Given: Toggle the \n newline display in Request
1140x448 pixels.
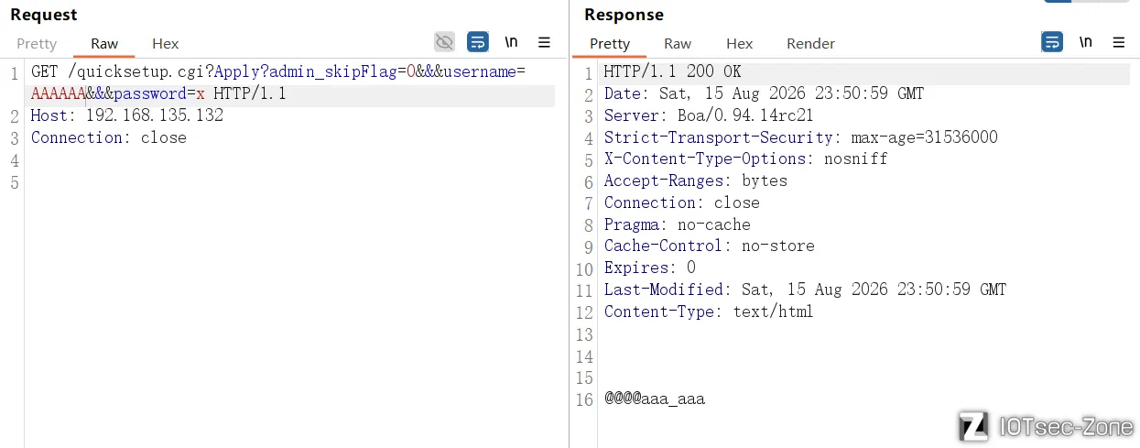Looking at the screenshot, I should pyautogui.click(x=510, y=41).
